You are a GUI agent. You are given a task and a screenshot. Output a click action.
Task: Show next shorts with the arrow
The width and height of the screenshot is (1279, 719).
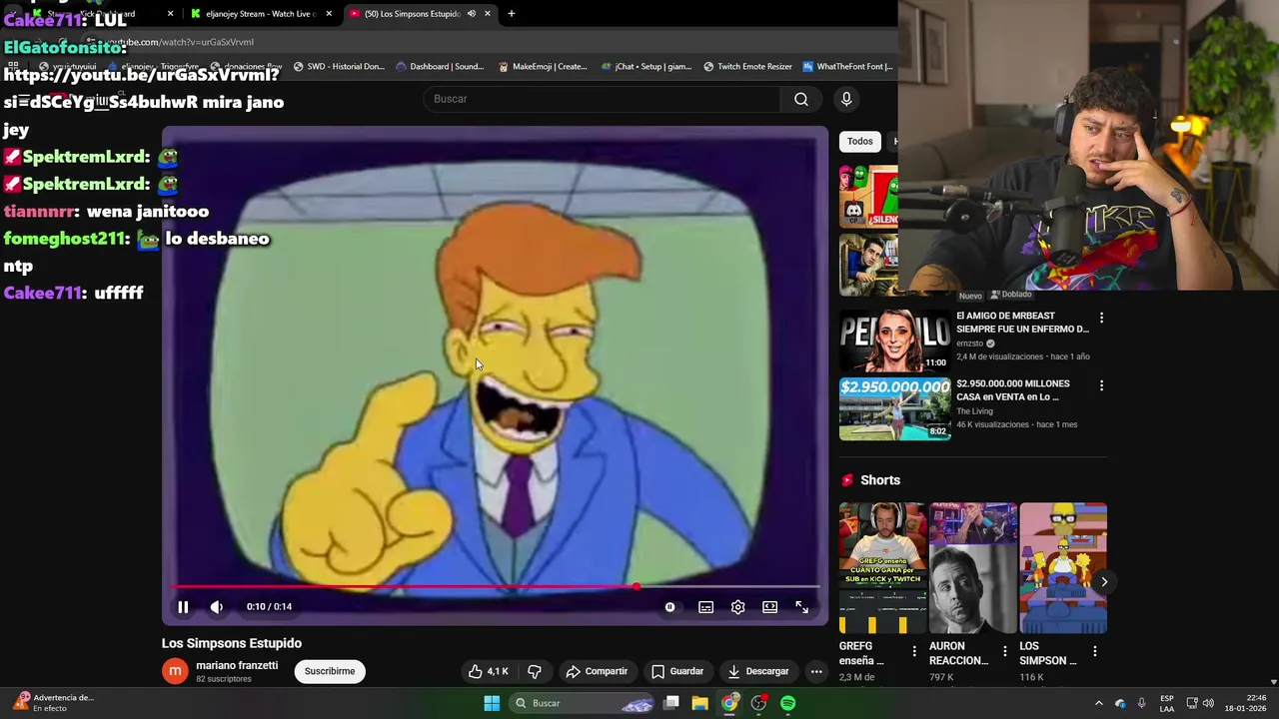click(x=1104, y=581)
